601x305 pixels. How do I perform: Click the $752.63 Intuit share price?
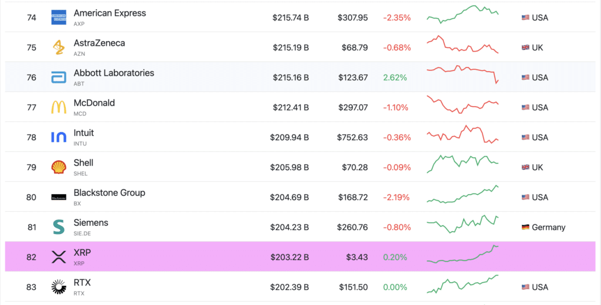[x=352, y=137]
